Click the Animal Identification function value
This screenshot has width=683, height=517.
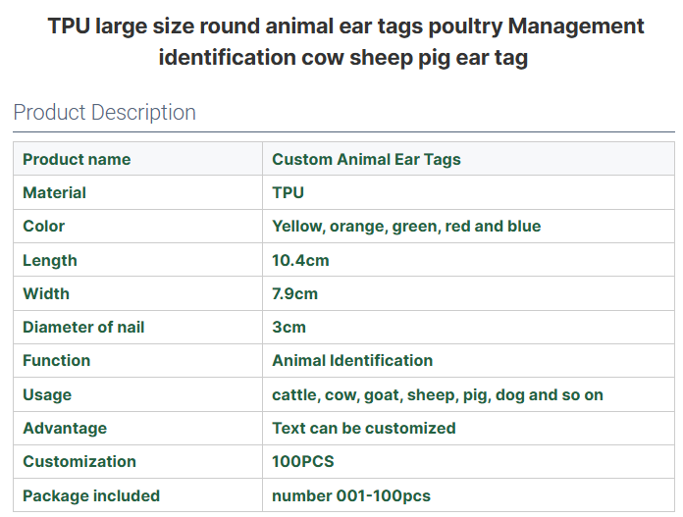tap(352, 360)
